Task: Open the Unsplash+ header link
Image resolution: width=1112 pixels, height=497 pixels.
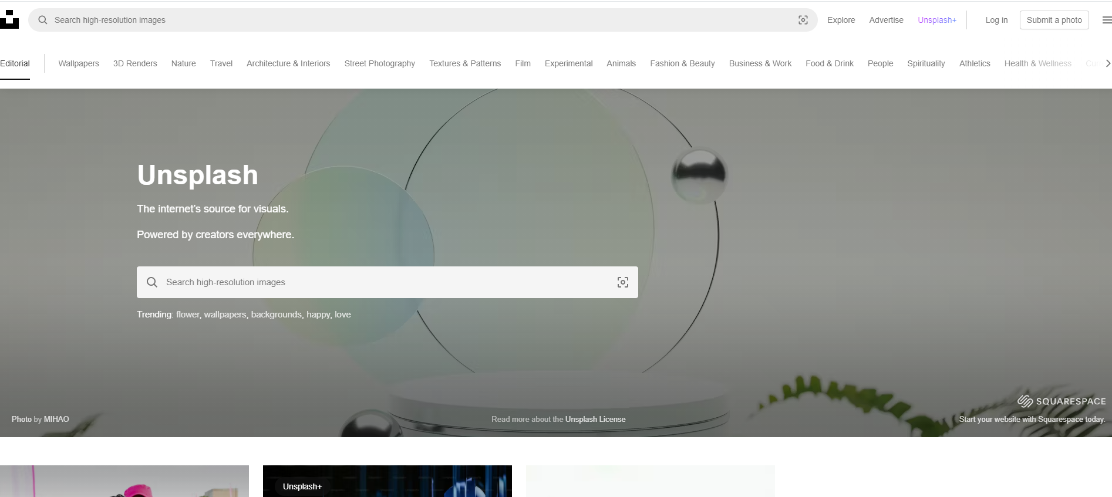Action: (937, 20)
